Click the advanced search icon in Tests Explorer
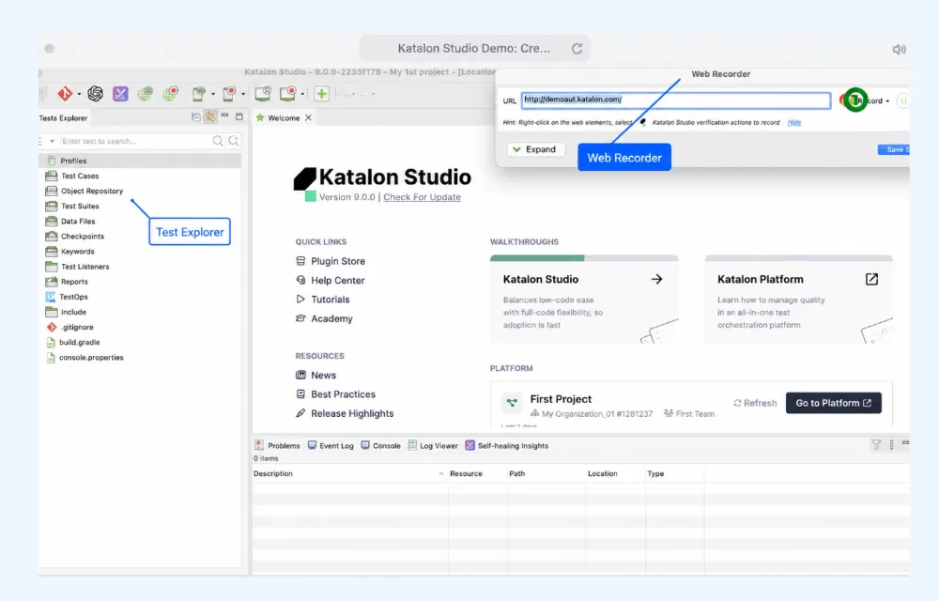Viewport: 939px width, 601px height. [x=234, y=141]
